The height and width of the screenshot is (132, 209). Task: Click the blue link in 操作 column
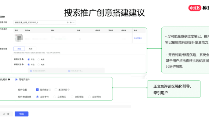[x=138, y=38]
